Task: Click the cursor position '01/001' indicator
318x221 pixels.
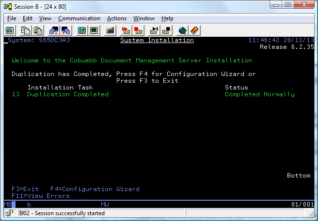Action: [302, 205]
